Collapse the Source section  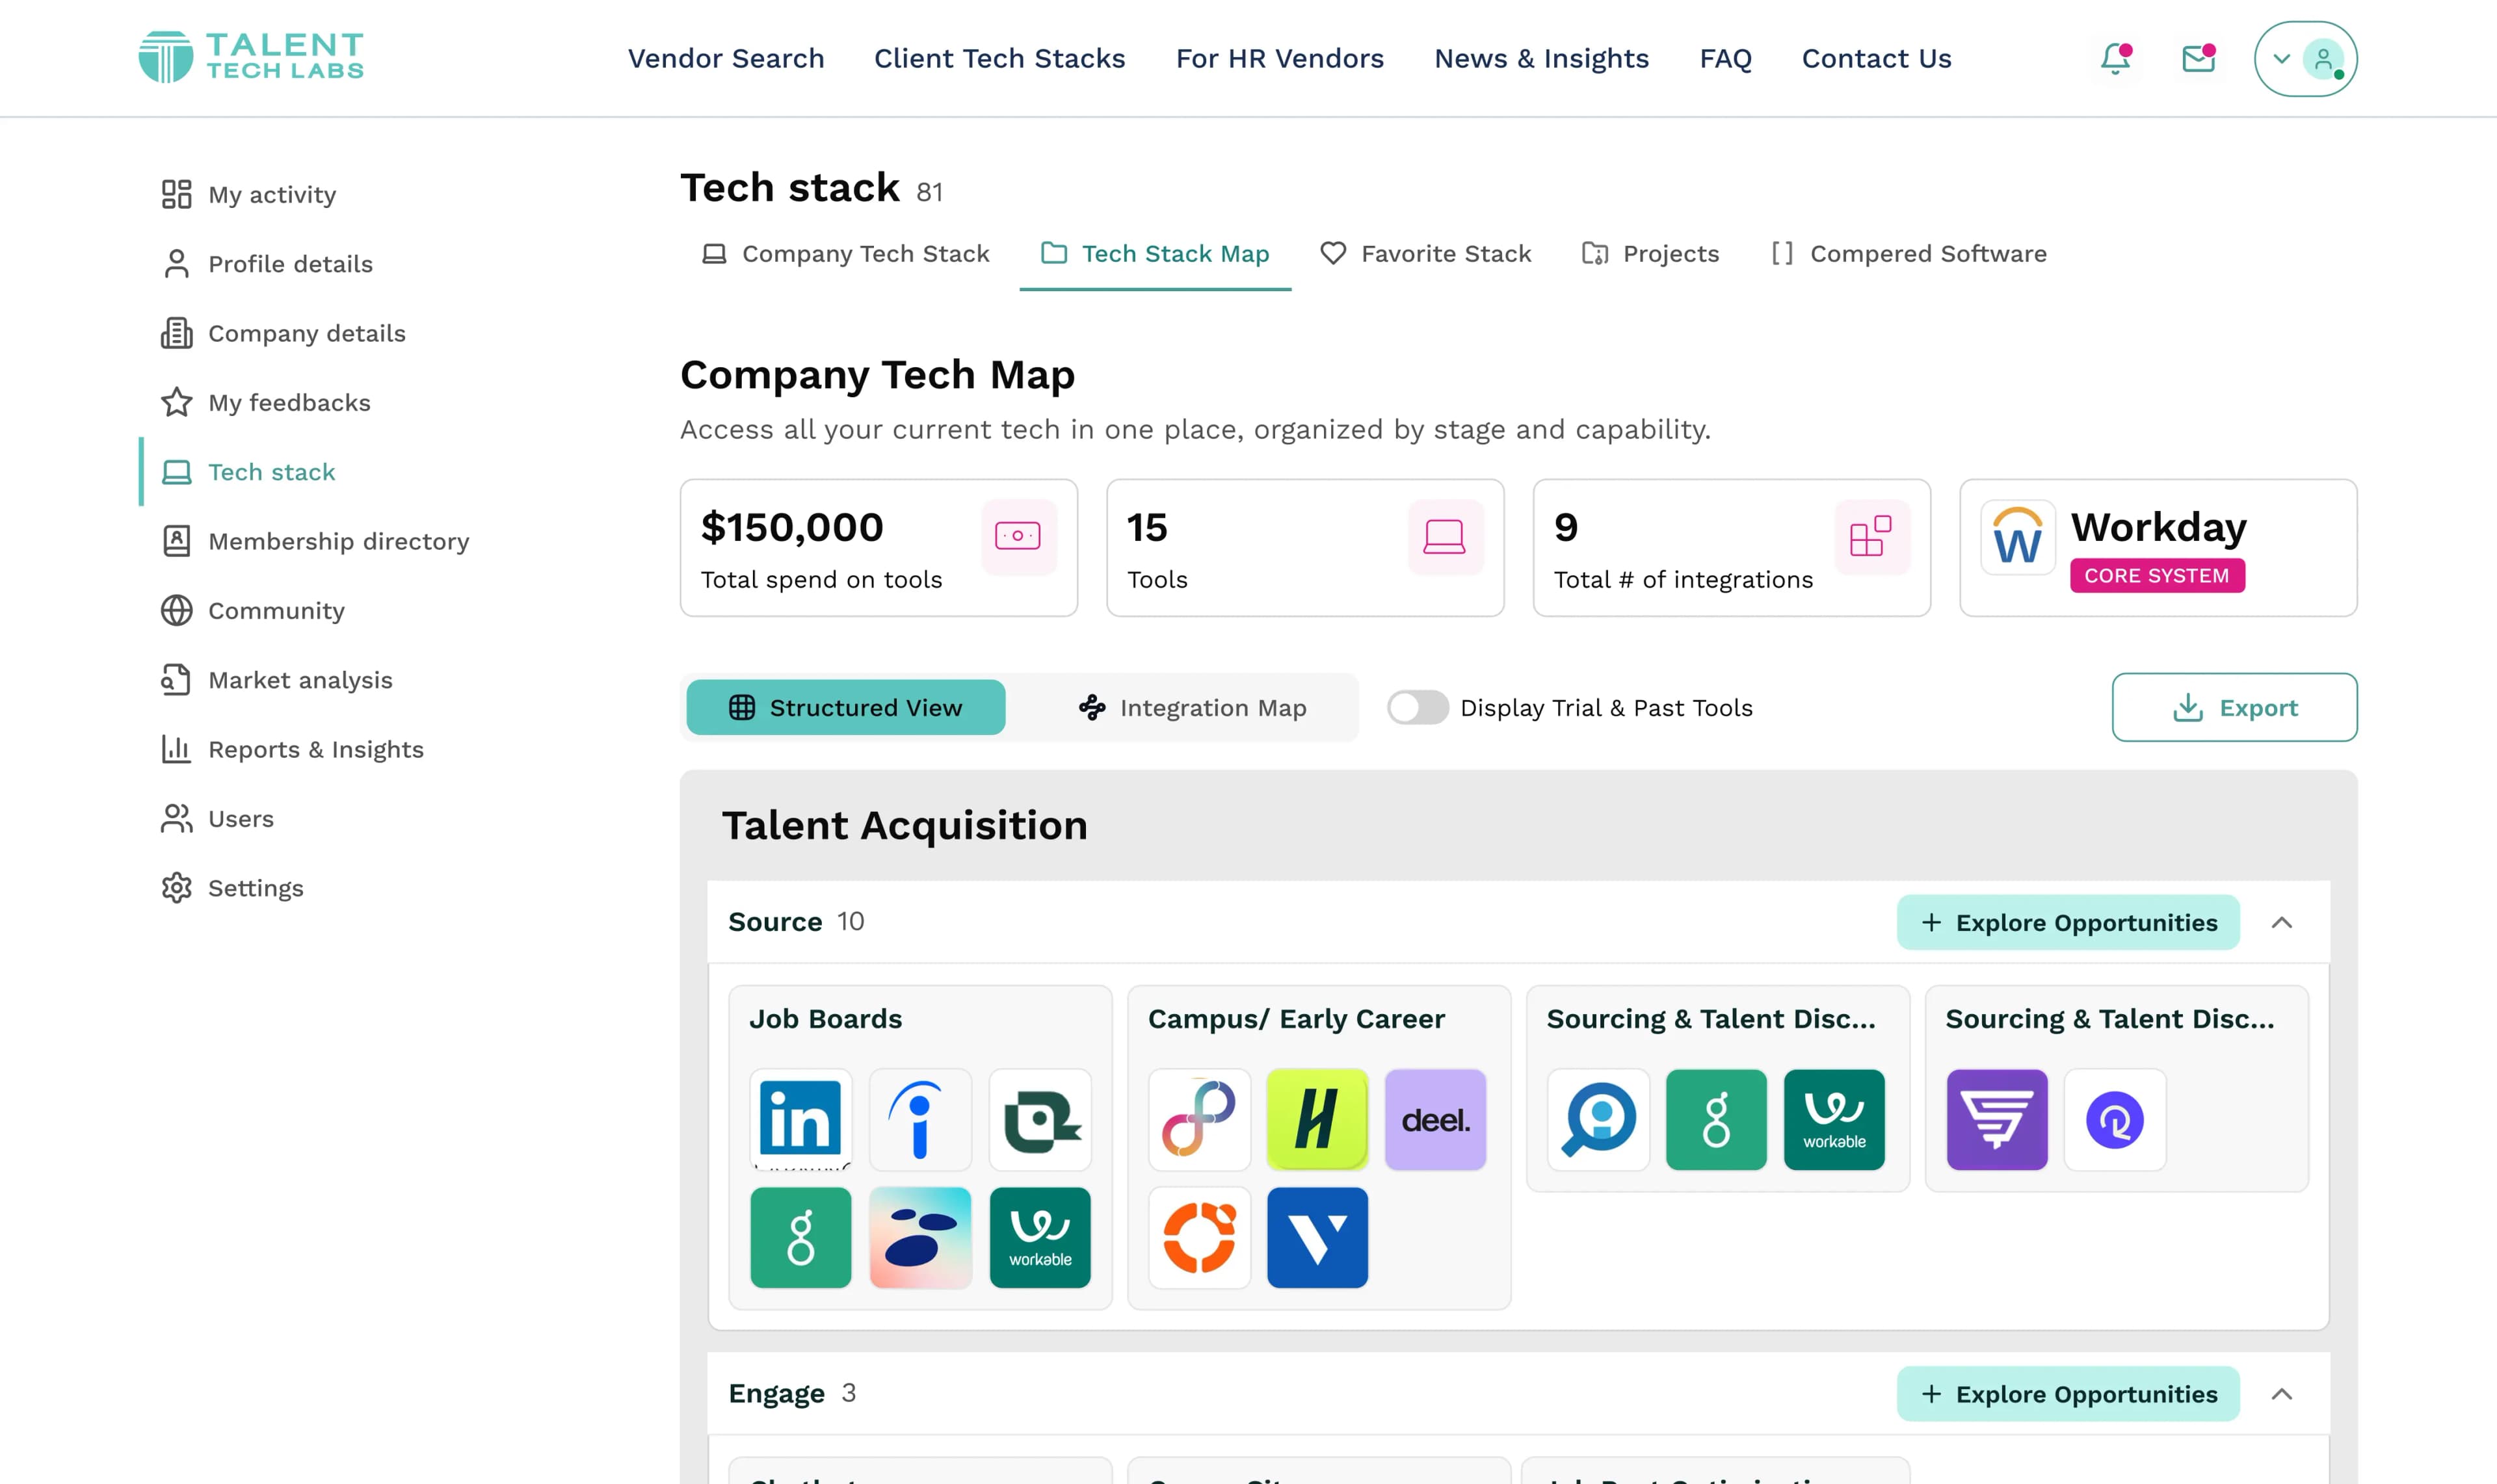2282,922
